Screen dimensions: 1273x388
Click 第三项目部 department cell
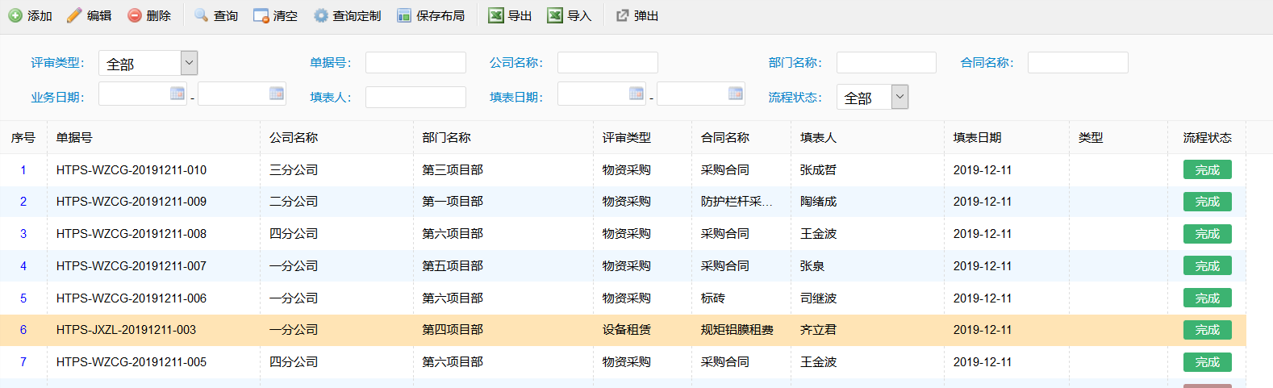[453, 170]
